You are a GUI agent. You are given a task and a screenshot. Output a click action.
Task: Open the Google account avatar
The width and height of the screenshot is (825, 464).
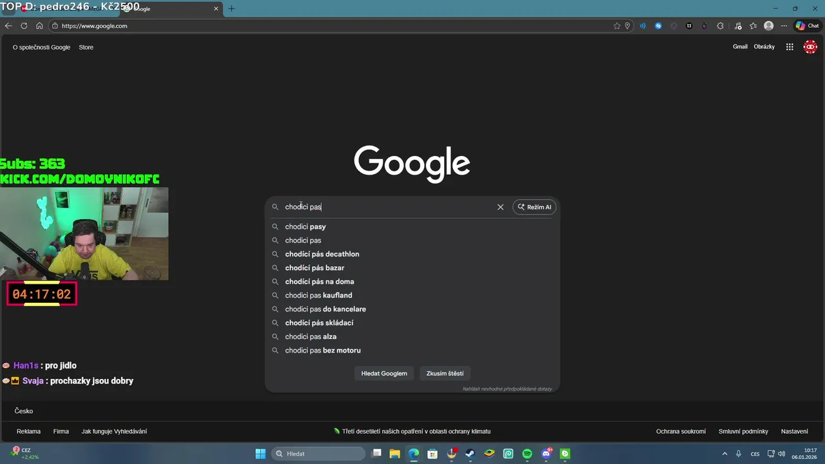[x=810, y=46]
